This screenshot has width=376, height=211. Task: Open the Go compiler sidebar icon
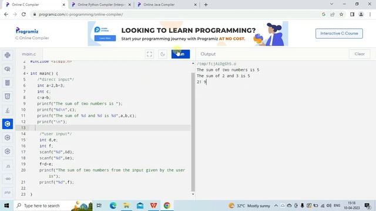point(8,179)
